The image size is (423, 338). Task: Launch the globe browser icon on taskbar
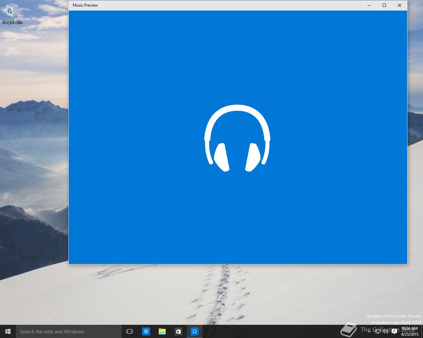click(x=146, y=331)
